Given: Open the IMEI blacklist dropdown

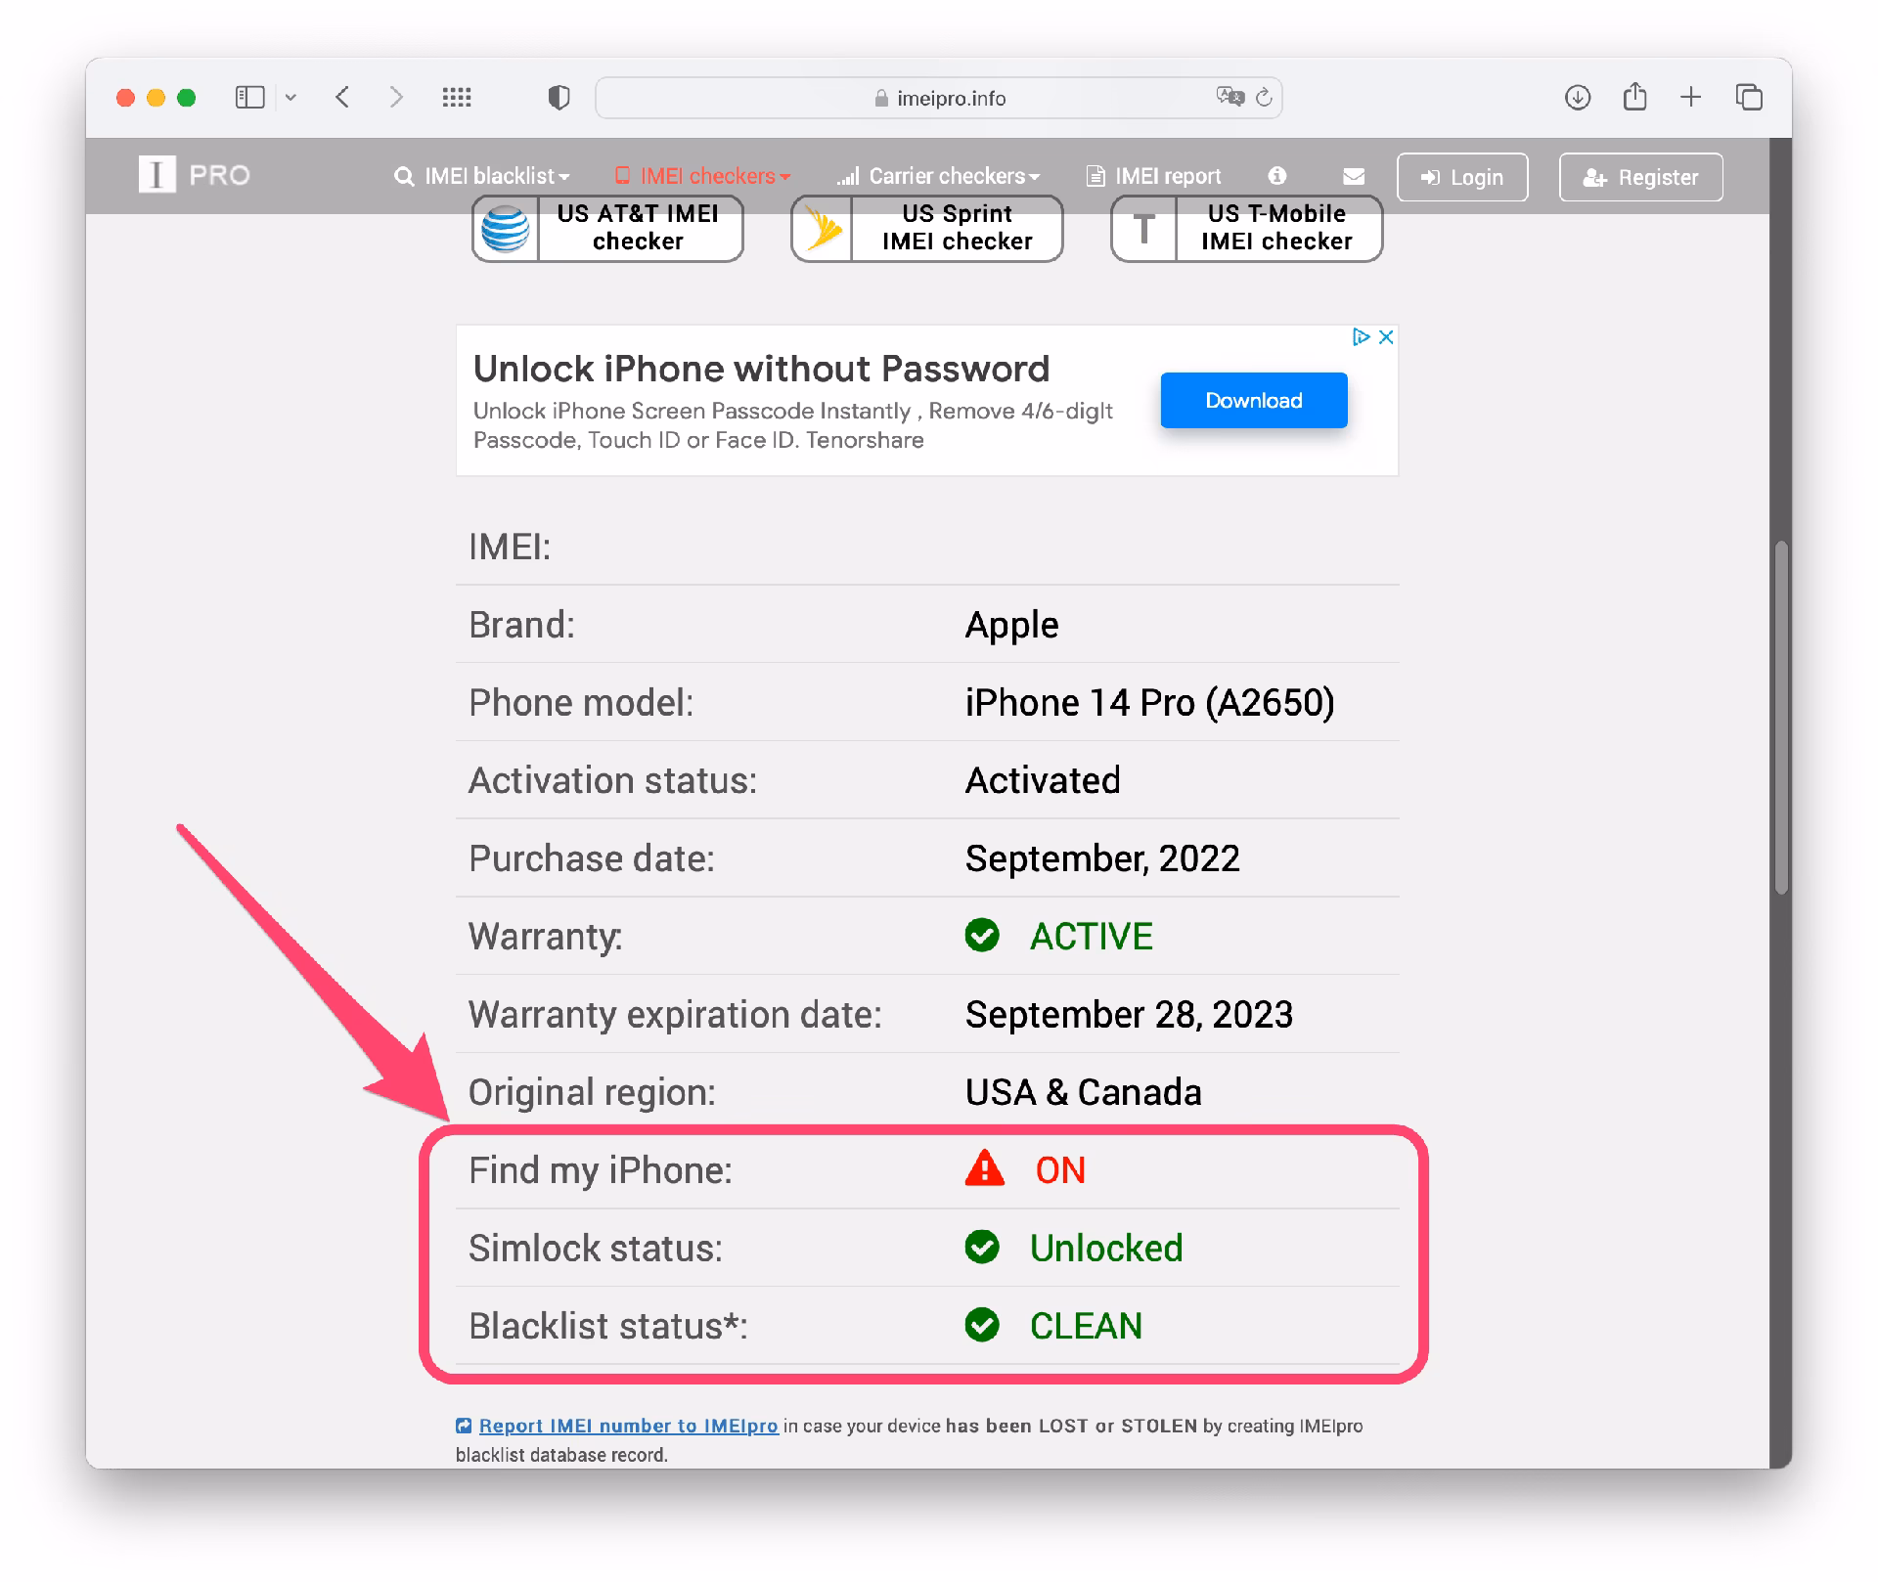Looking at the screenshot, I should tap(483, 176).
